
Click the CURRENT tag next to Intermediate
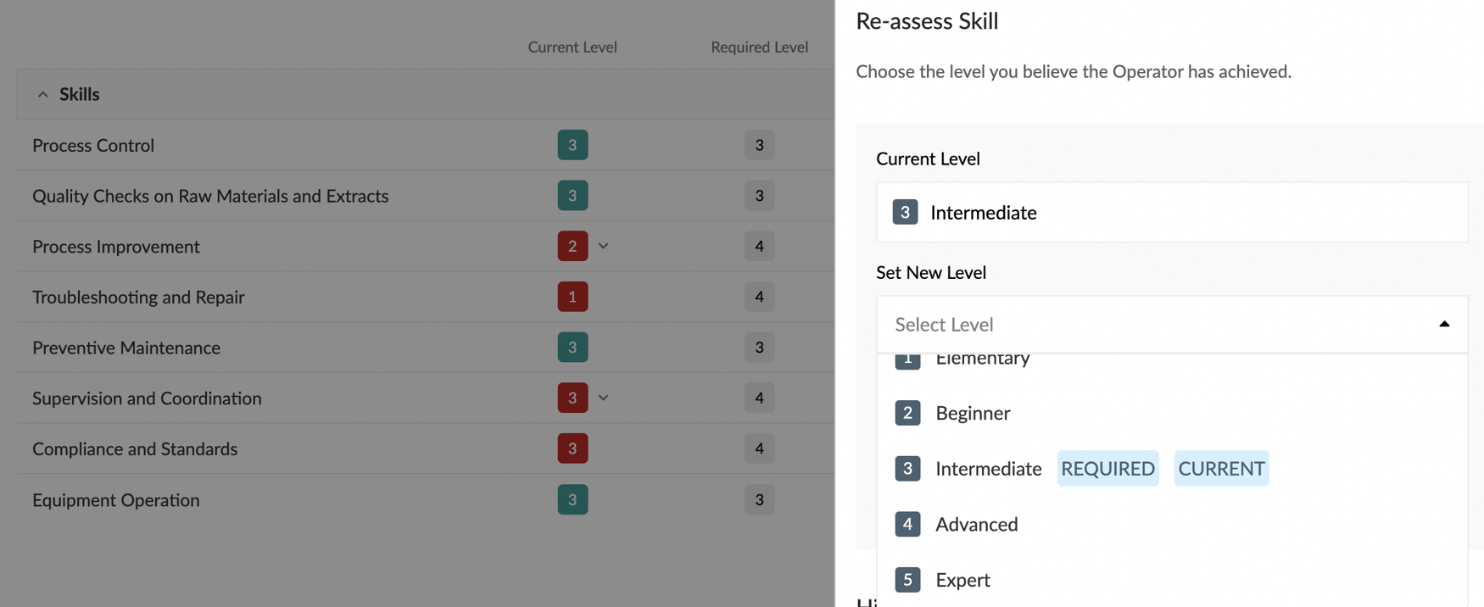point(1221,468)
